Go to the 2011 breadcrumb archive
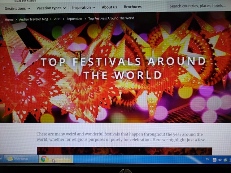Screen dimensions: 231x173 tap(57, 19)
